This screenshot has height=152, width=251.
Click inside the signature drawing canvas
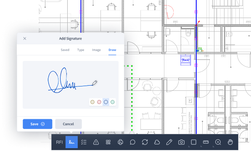(71, 85)
